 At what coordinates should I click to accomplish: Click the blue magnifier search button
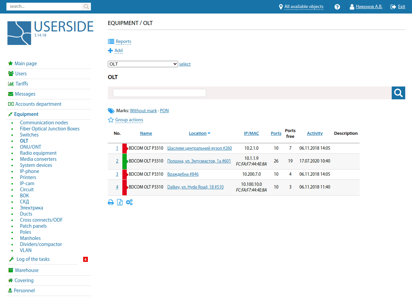tap(398, 93)
